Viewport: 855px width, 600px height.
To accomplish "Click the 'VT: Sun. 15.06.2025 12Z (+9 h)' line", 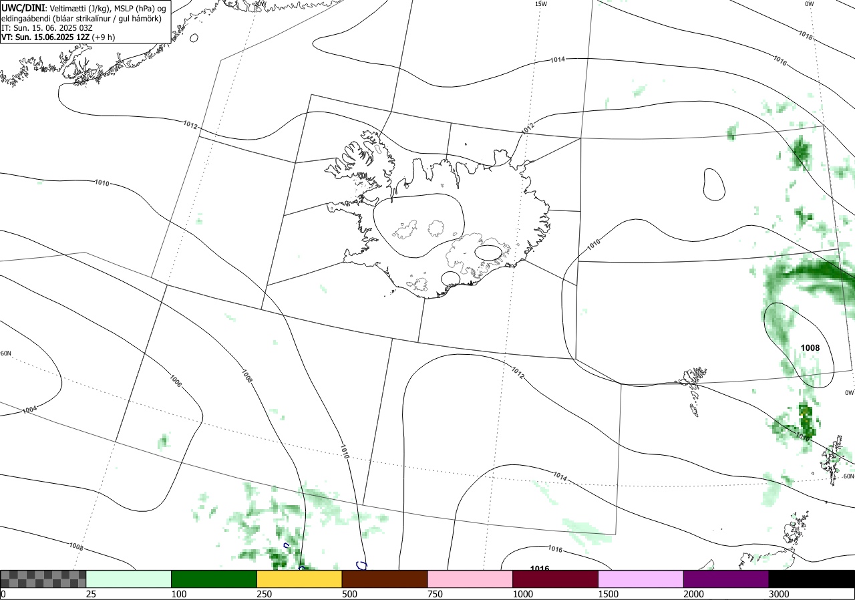I will click(57, 37).
